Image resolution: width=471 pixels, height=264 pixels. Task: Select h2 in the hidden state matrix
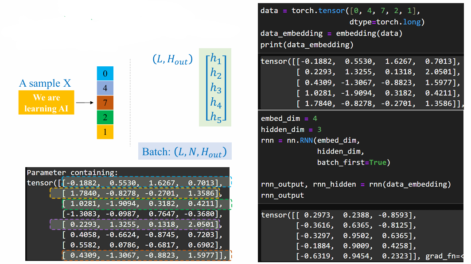(x=216, y=73)
